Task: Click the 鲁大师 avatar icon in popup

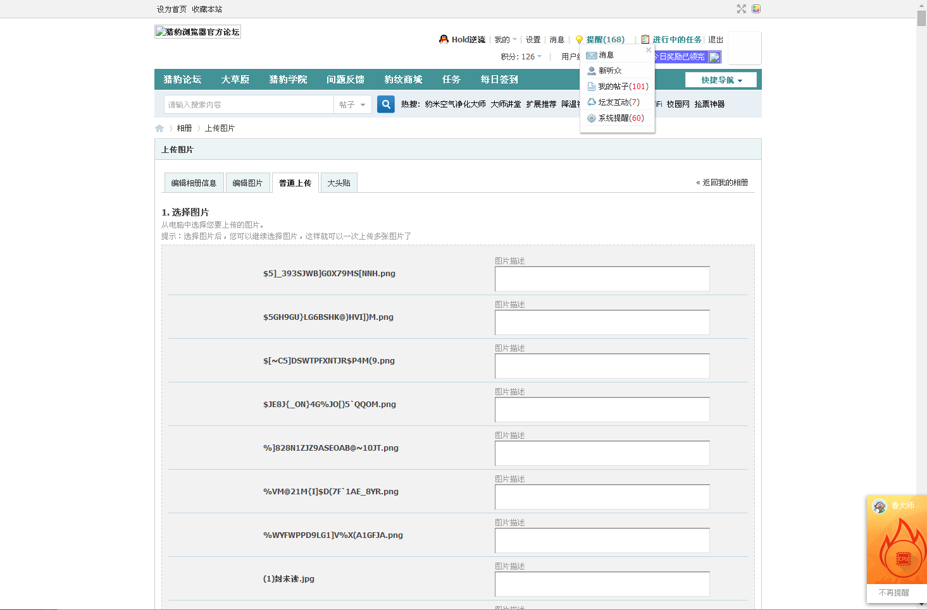Action: click(x=880, y=506)
